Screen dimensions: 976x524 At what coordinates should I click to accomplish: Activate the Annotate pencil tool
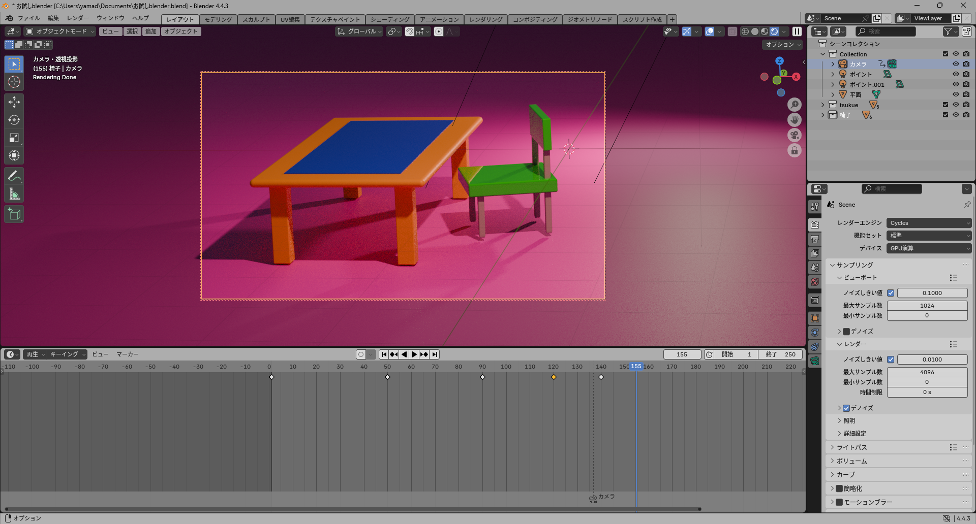click(x=14, y=176)
